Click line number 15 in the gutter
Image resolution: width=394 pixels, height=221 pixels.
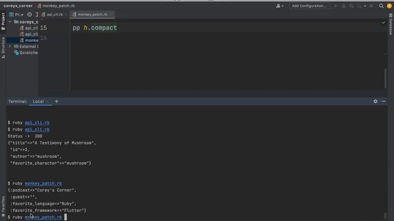pos(43,28)
